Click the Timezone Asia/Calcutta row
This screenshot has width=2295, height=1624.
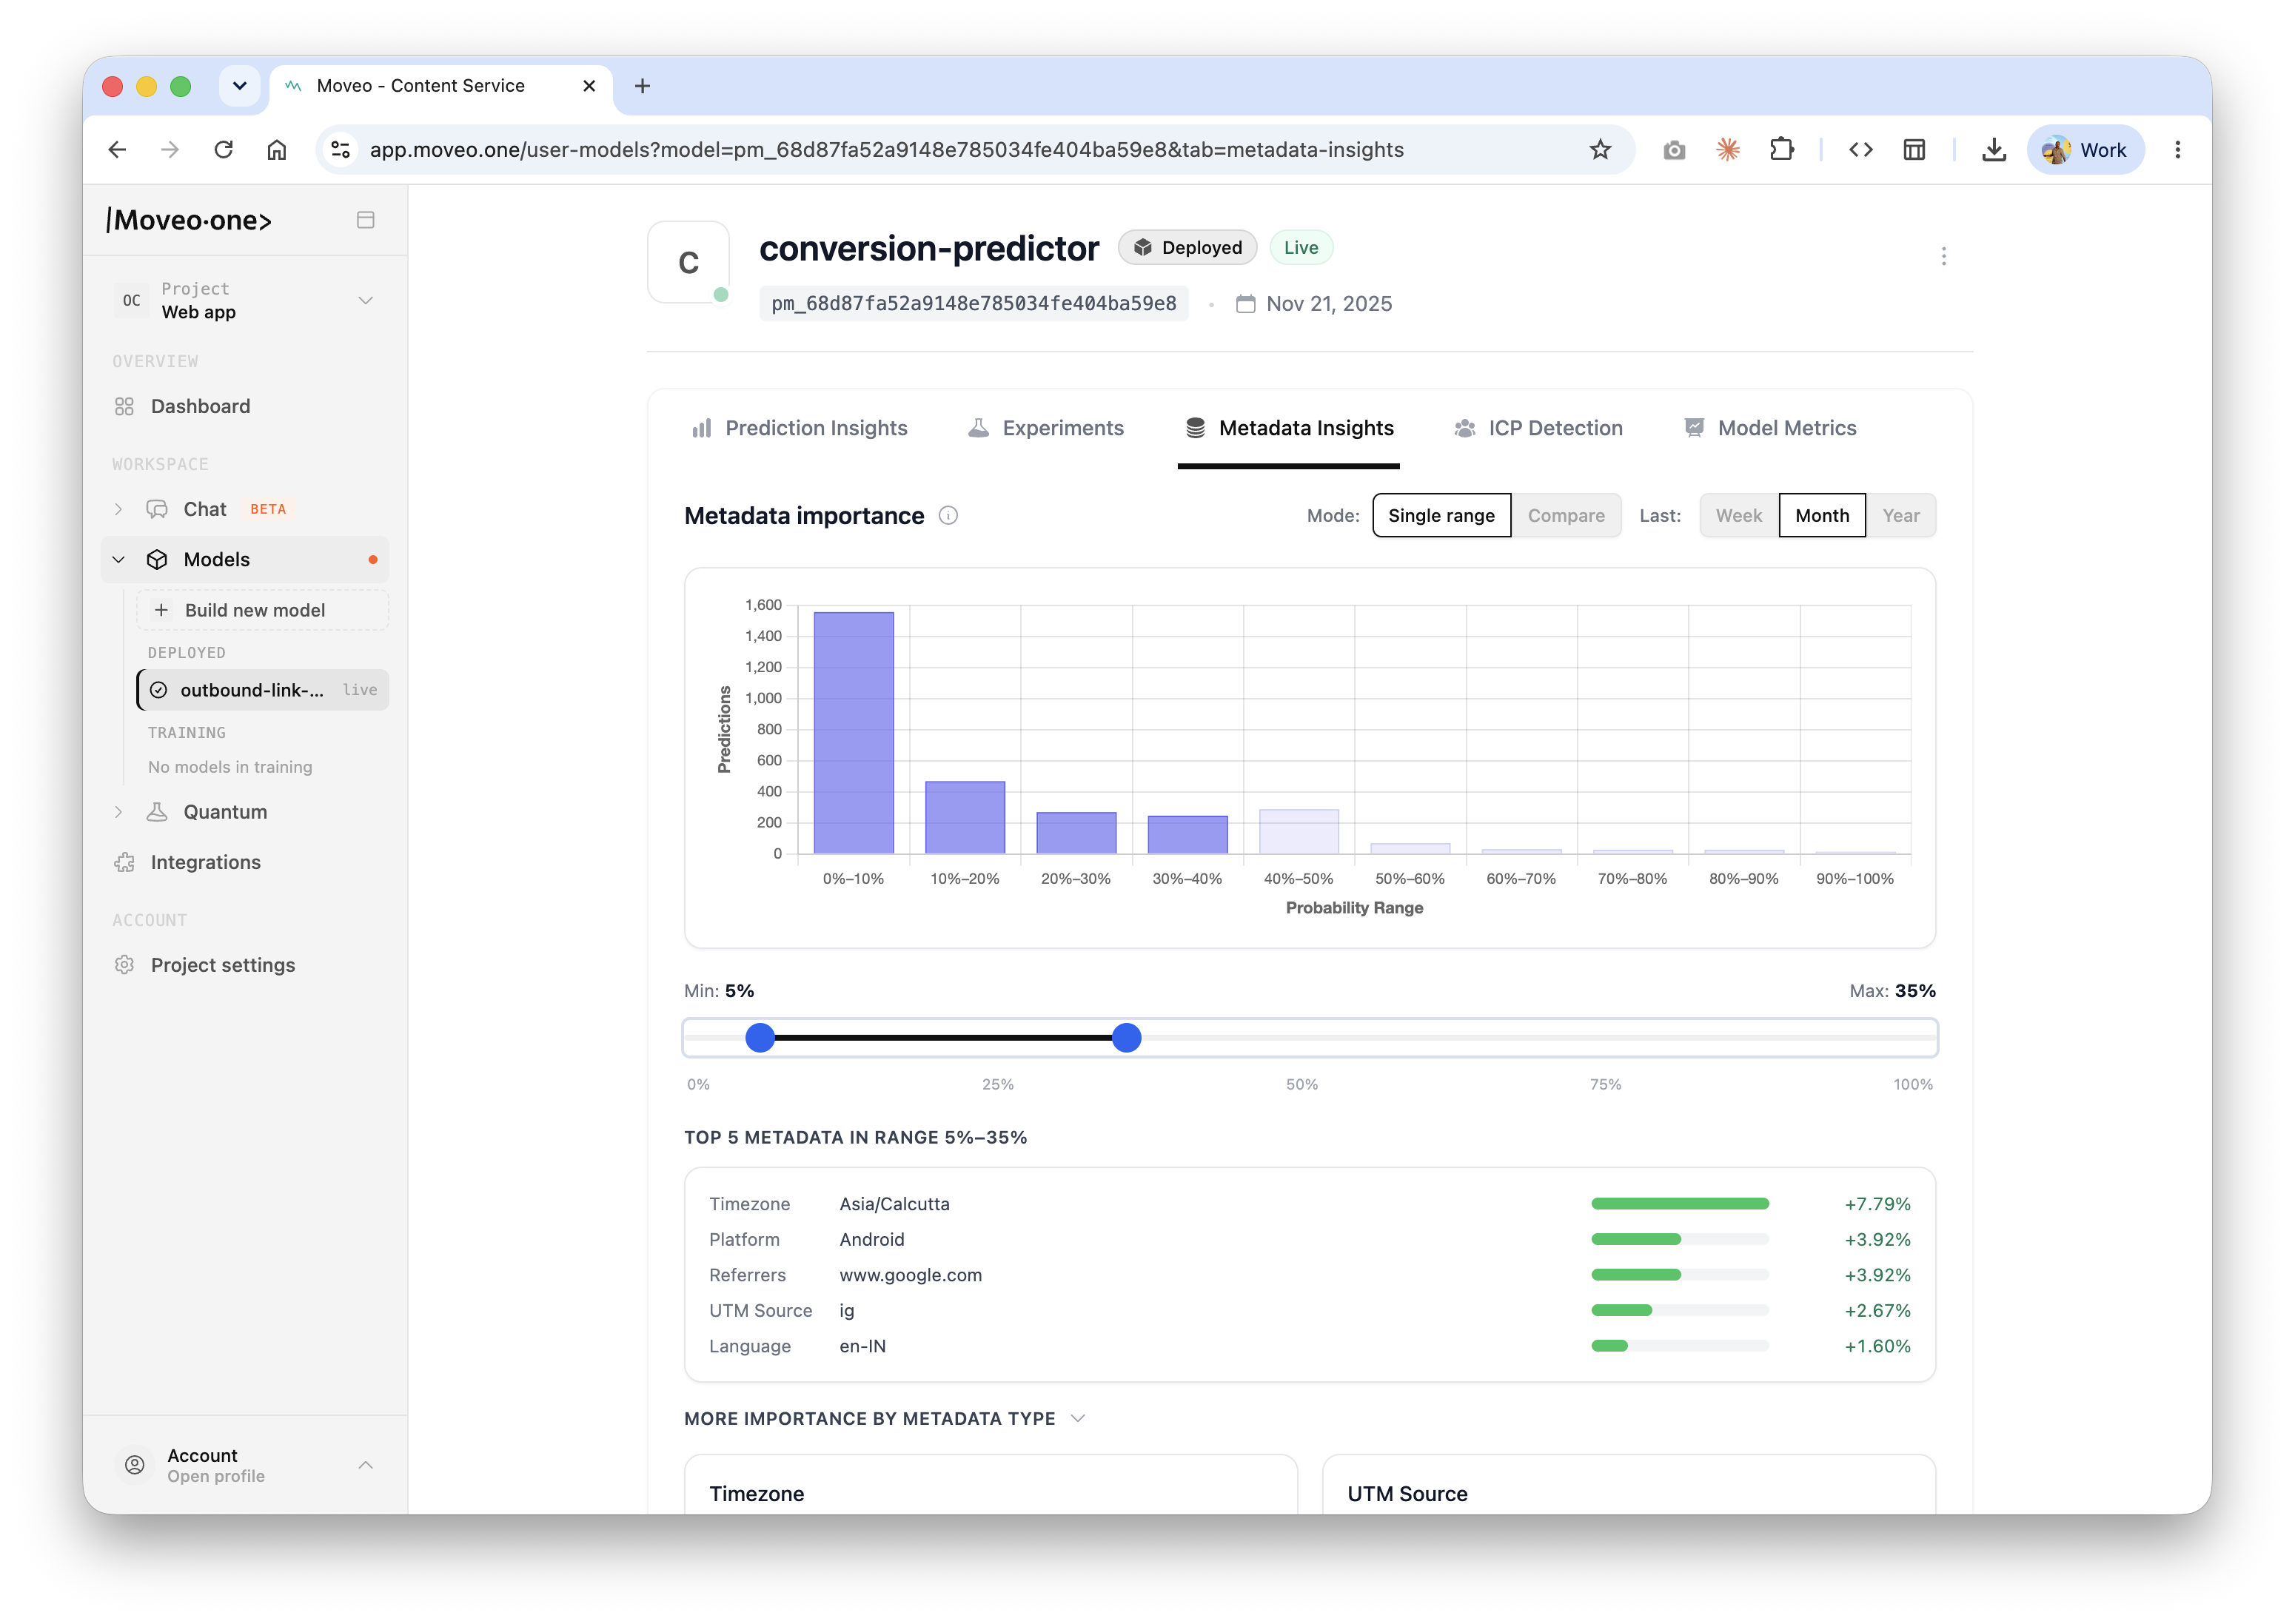(1309, 1204)
